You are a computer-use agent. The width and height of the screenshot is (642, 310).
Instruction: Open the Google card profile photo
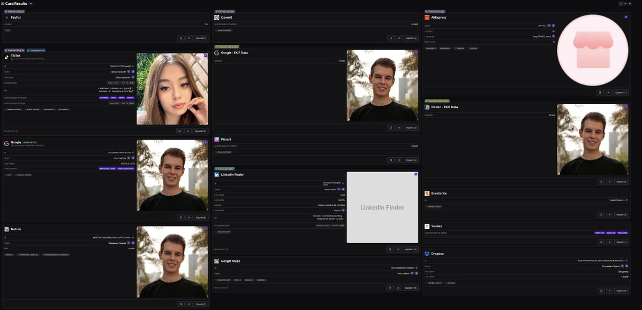[x=172, y=175]
